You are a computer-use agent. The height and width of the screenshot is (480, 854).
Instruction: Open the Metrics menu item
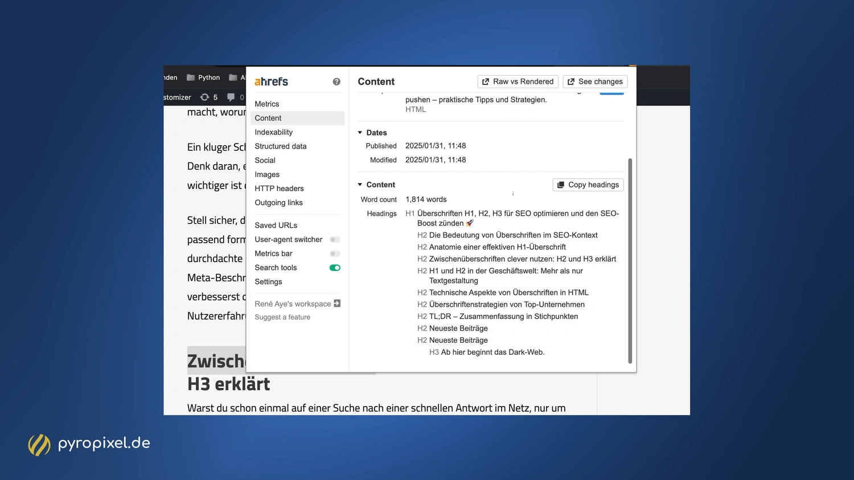click(x=267, y=104)
